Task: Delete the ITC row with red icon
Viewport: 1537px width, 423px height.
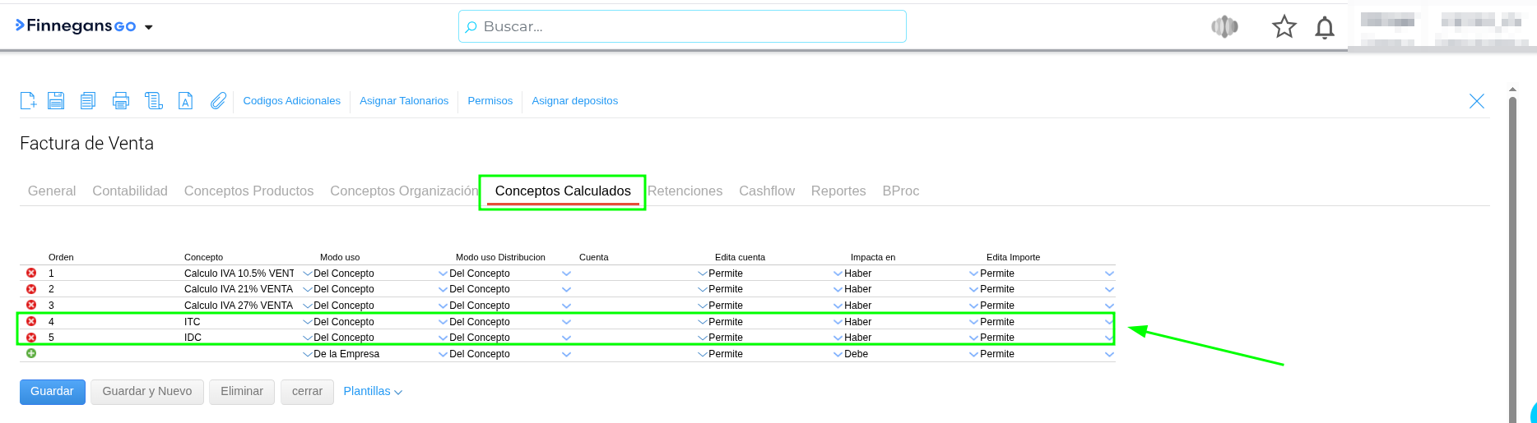Action: 31,321
